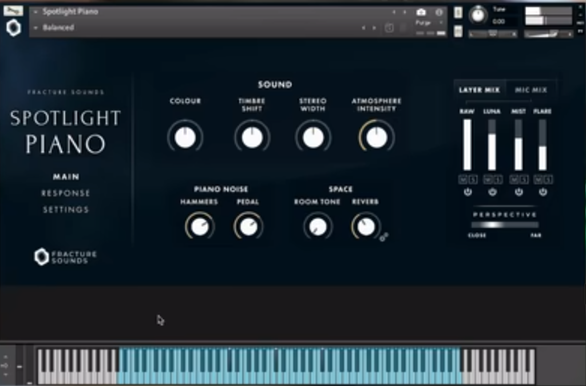Click the Spotlight Piano instrument name
The image size is (586, 386).
click(70, 11)
